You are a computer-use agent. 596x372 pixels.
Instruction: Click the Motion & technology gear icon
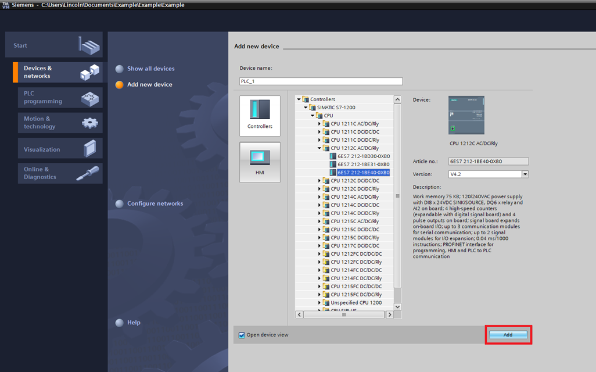point(90,123)
